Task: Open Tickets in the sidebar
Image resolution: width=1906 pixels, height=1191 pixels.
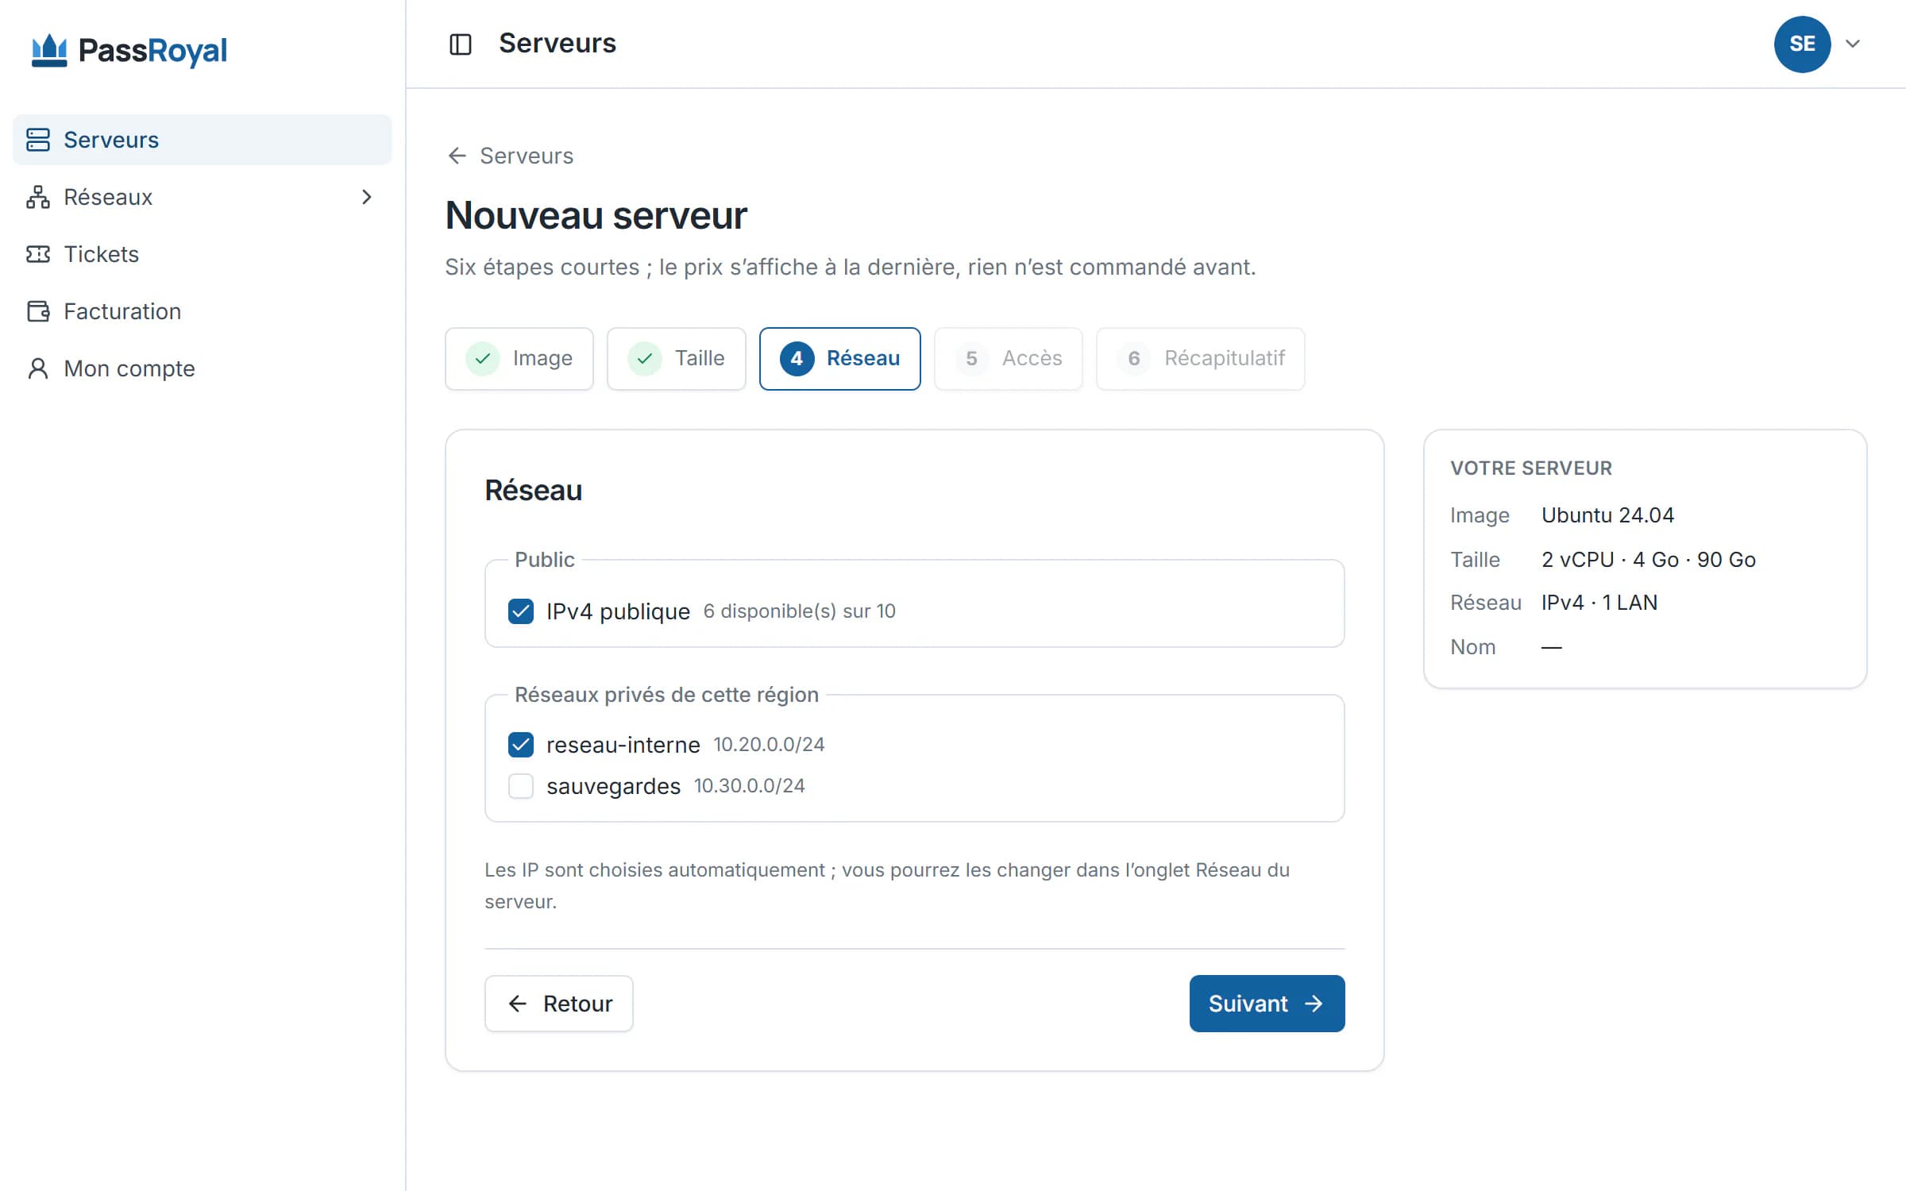Action: pyautogui.click(x=203, y=254)
